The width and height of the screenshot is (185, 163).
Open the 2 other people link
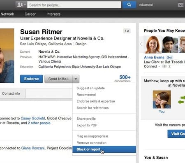coord(39,123)
